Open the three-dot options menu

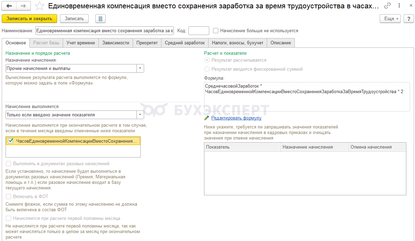point(399,6)
